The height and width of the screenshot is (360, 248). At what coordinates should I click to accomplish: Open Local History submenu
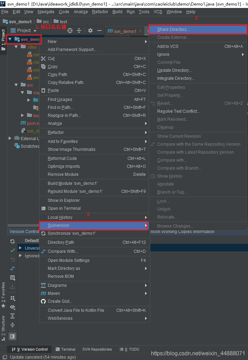[95, 217]
